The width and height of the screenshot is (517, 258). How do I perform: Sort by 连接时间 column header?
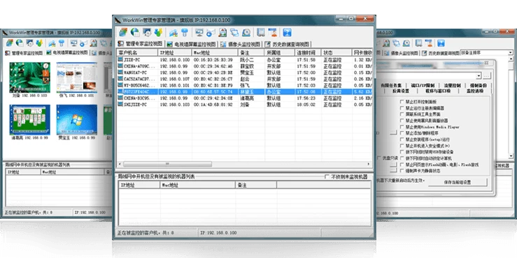pos(308,52)
